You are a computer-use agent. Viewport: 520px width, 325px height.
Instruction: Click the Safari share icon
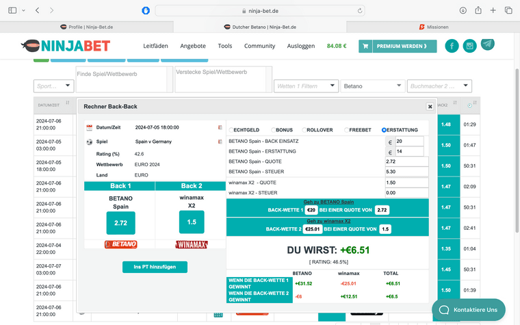[478, 10]
